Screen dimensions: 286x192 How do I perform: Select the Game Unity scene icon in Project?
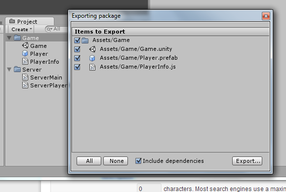pyautogui.click(x=25, y=45)
